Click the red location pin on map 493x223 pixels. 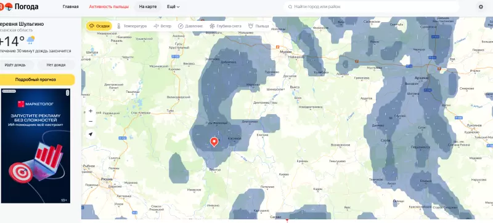click(214, 142)
